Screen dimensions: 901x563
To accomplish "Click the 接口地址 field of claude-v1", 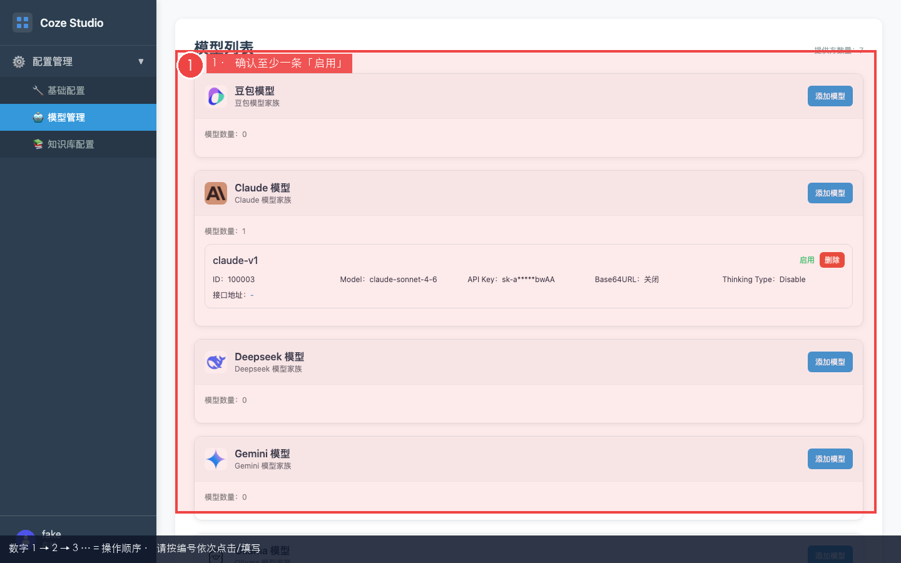I will [233, 295].
